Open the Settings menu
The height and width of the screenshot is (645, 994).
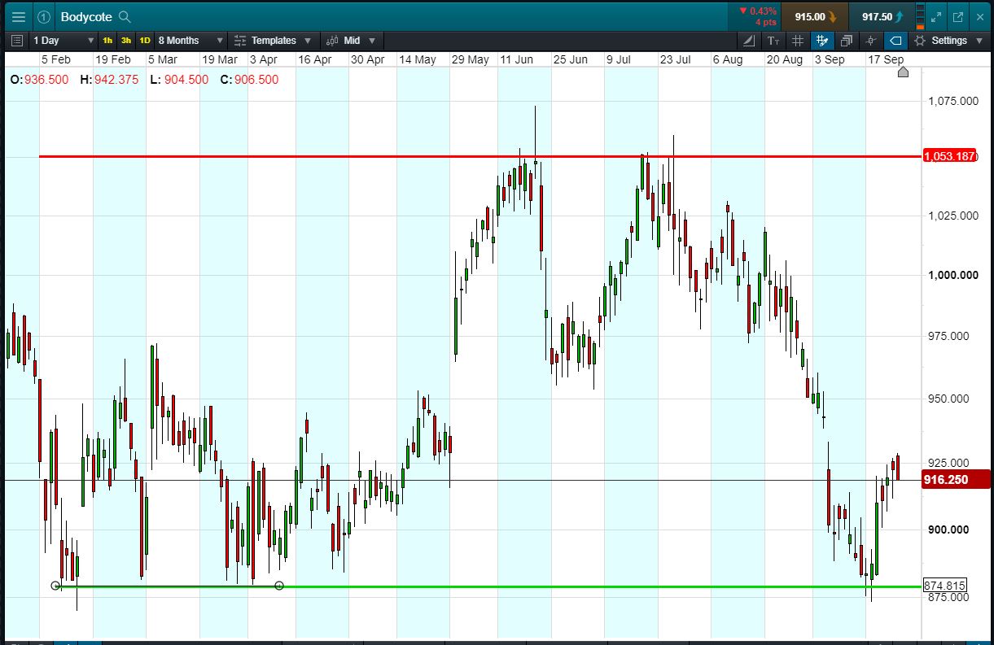[x=948, y=41]
